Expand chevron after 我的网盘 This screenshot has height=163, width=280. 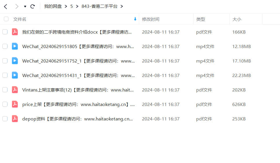click(x=66, y=6)
